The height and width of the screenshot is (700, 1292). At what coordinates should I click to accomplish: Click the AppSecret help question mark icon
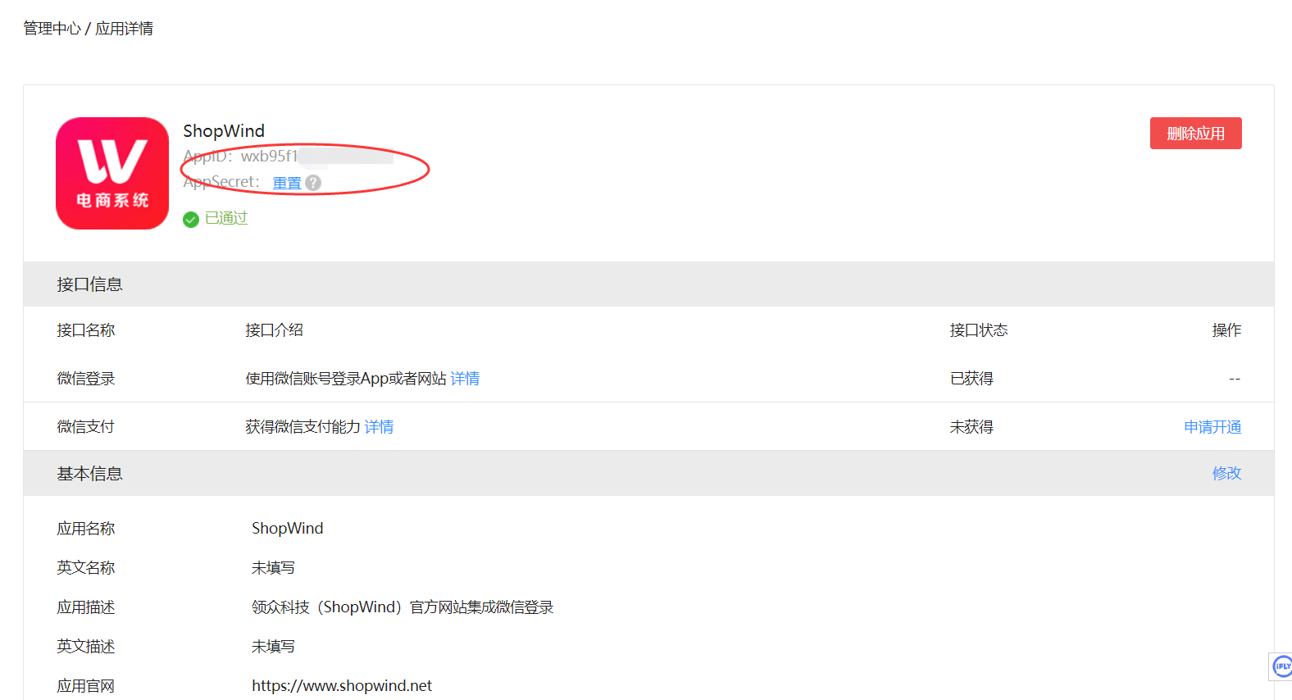pos(313,183)
